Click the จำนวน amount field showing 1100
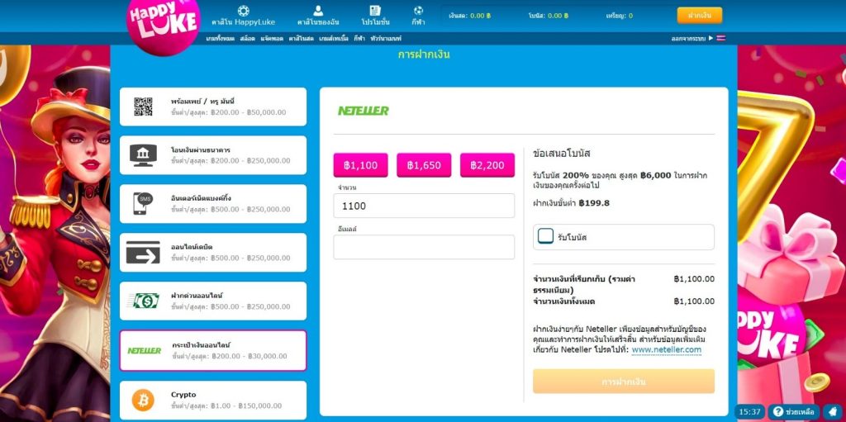This screenshot has height=422, width=846. pyautogui.click(x=424, y=206)
